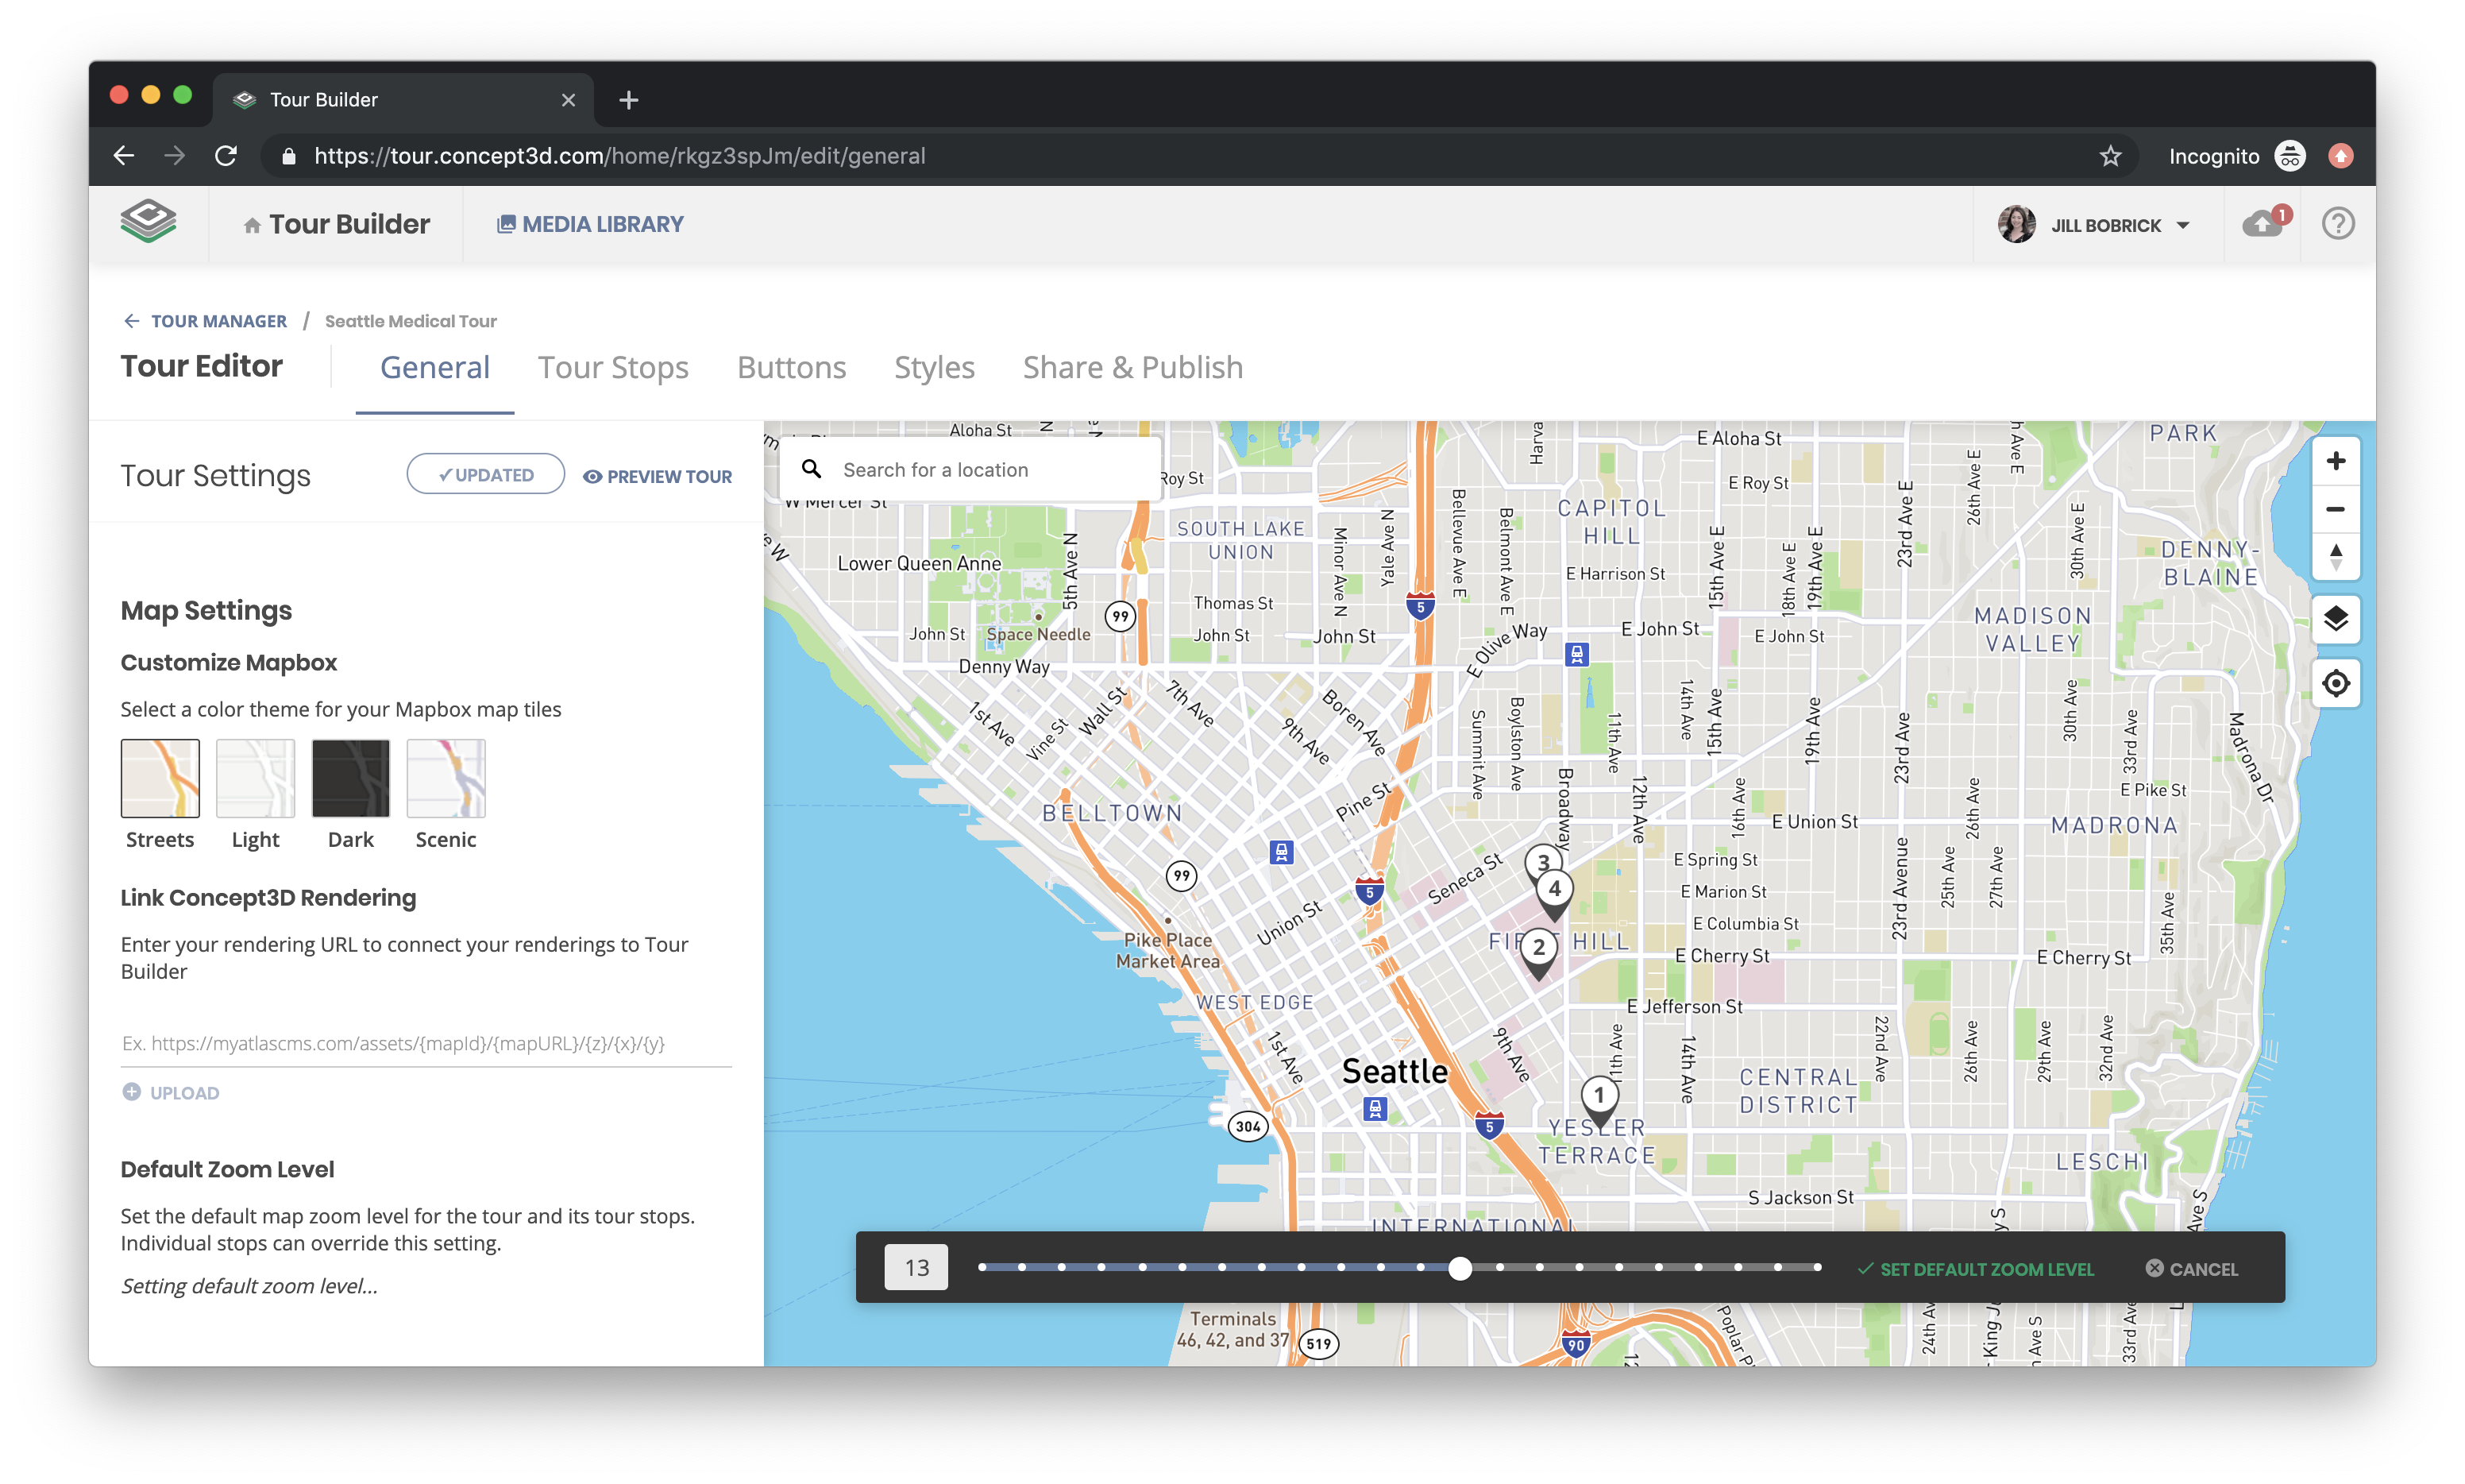The width and height of the screenshot is (2465, 1484).
Task: Switch to the Buttons tab
Action: coord(791,367)
